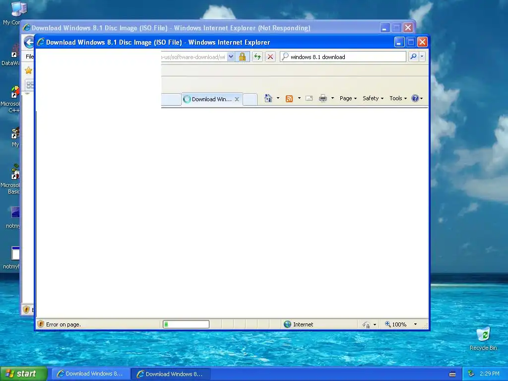
Task: Open the Safety menu
Action: click(373, 98)
